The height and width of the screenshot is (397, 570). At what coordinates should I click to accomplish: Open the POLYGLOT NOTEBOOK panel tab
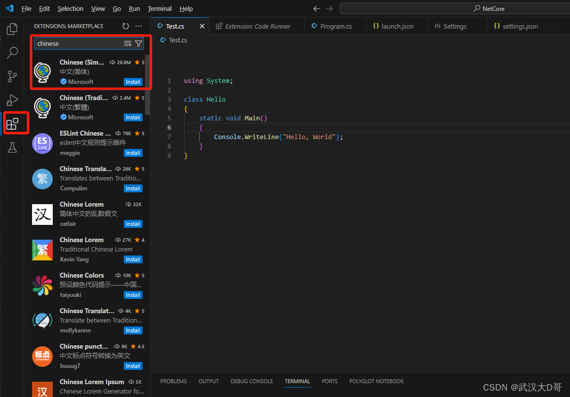377,381
